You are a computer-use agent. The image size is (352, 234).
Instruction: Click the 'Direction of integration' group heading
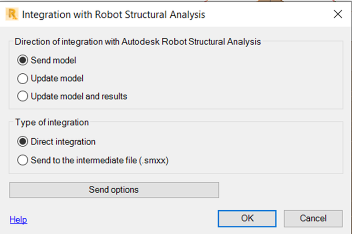point(138,42)
